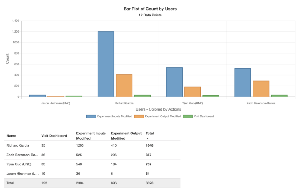Click the grand total 3323 cell
Viewport: 300px width, 190px height.
point(149,183)
